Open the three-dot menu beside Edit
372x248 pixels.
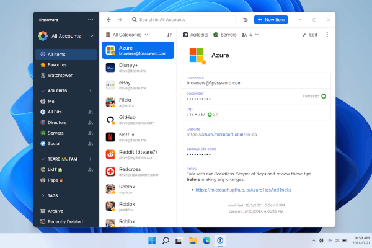click(327, 35)
